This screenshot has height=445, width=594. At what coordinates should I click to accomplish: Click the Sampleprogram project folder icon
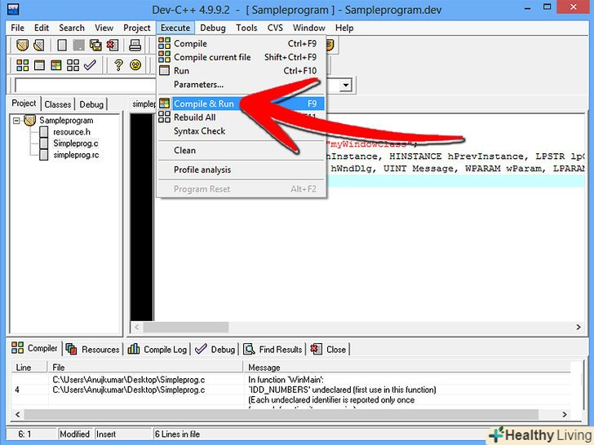(29, 121)
